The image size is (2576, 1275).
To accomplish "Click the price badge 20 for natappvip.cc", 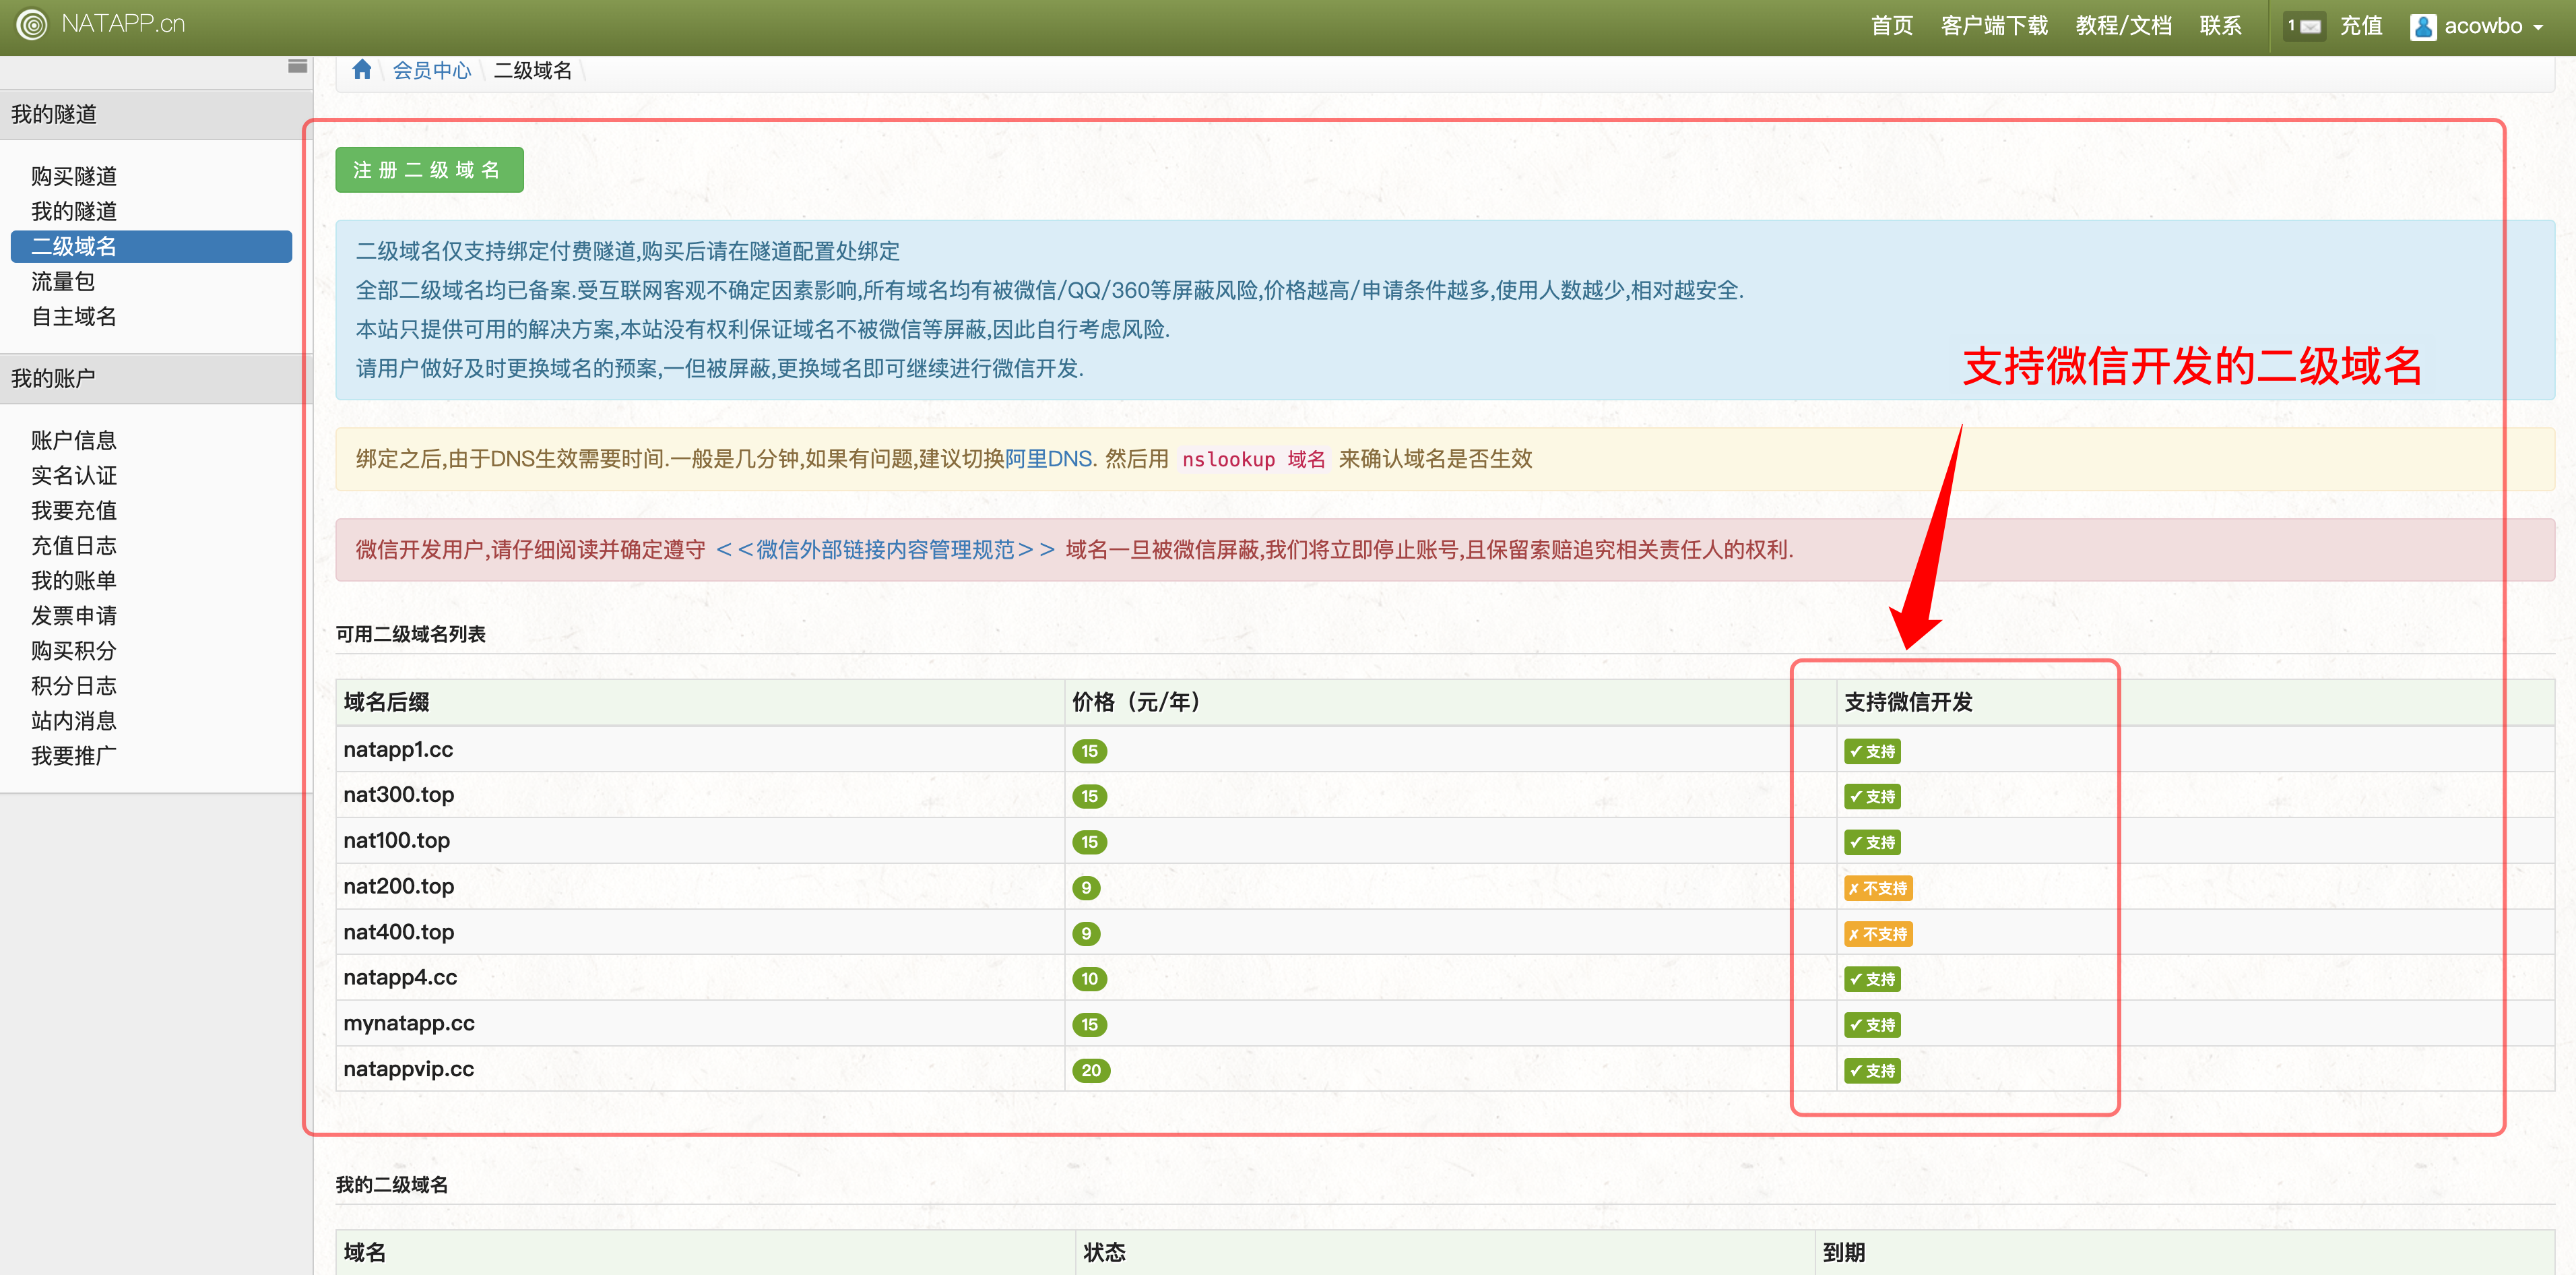I will tap(1091, 1071).
